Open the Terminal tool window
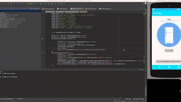The height and width of the screenshot is (102, 181). (x=19, y=99)
